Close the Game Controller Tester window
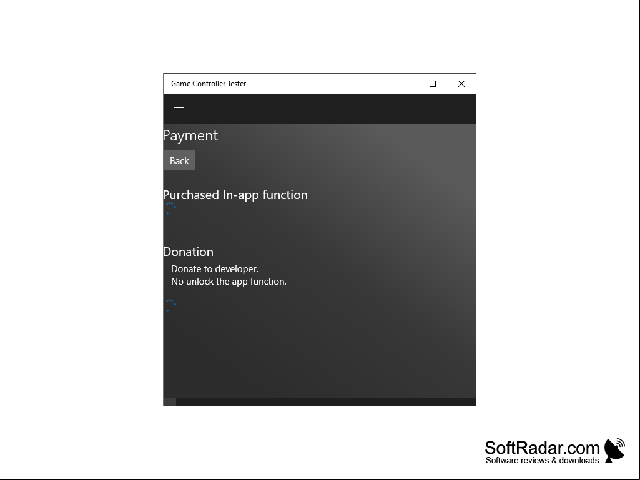640x480 pixels. (461, 84)
